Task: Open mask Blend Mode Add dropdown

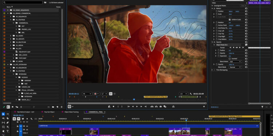Action: (x=235, y=61)
